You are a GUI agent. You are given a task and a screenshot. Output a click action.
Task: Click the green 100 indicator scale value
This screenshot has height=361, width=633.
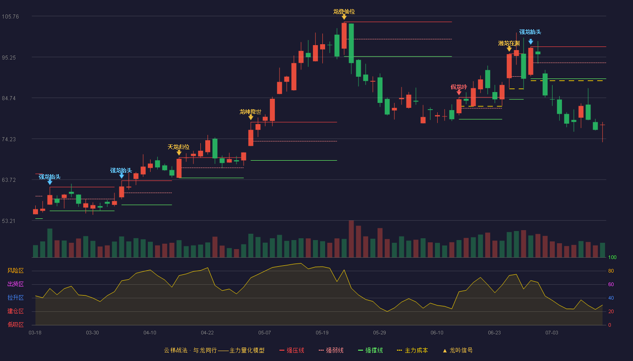coord(612,257)
